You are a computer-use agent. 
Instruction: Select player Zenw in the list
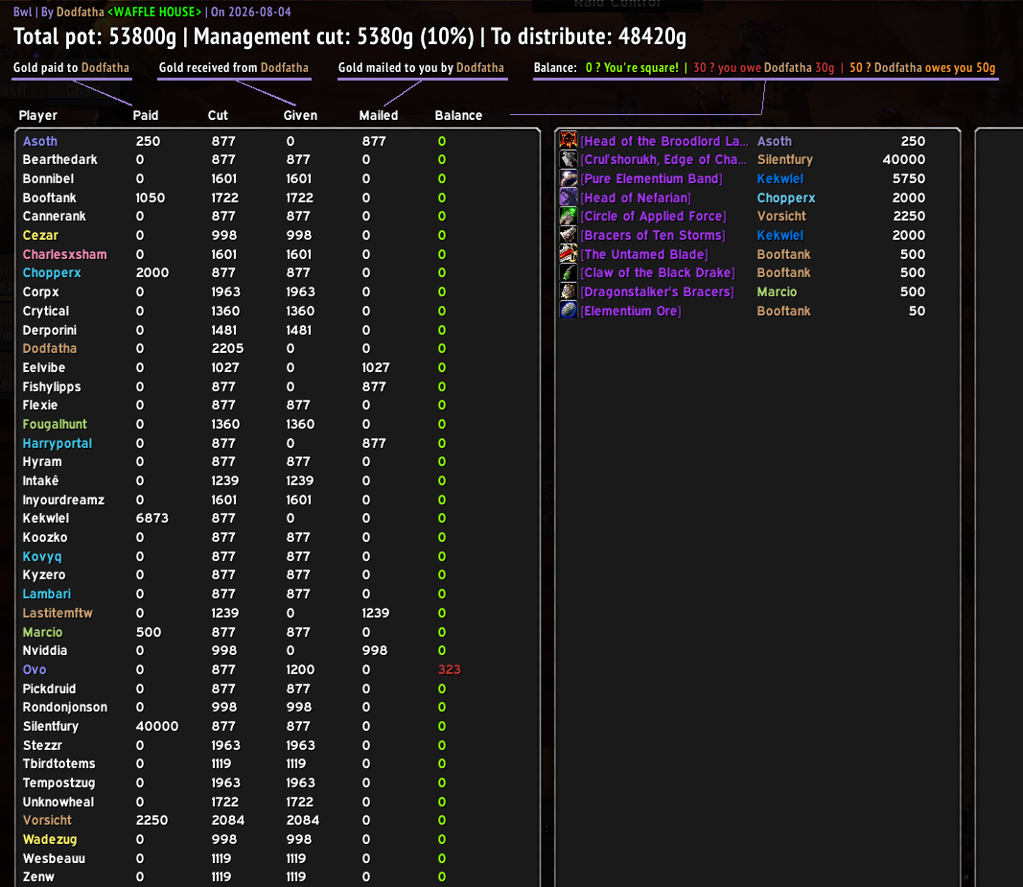[38, 877]
